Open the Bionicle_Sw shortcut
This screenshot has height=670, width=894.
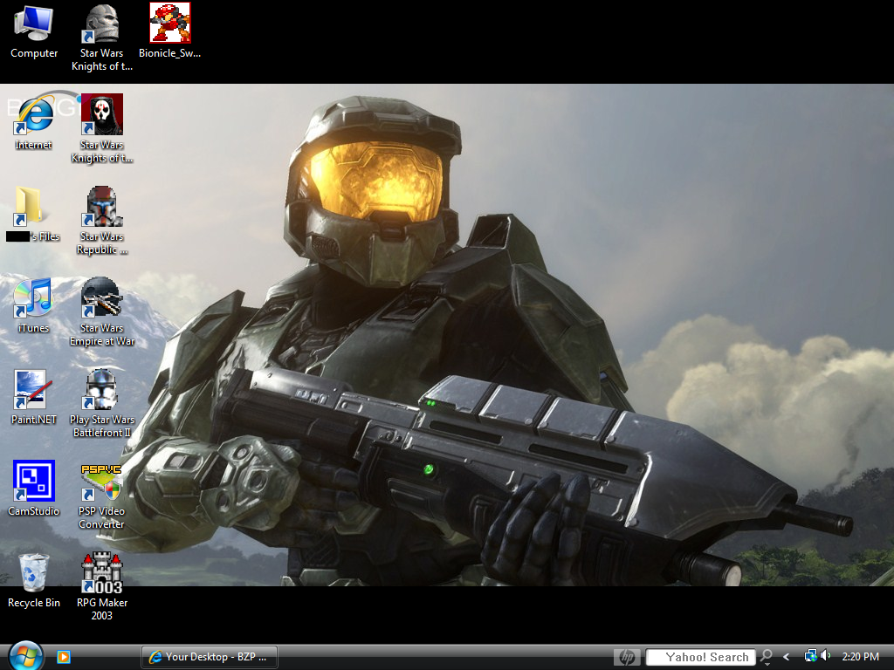pyautogui.click(x=169, y=22)
